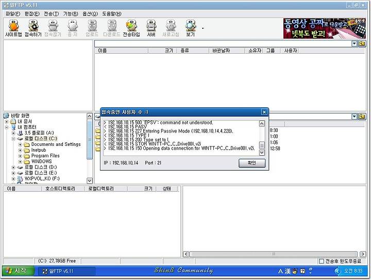Open the 시작 Start button

pyautogui.click(x=19, y=271)
